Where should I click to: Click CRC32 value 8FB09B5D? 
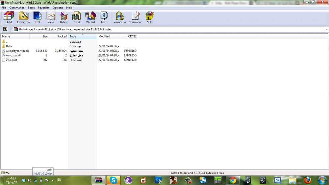[x=130, y=55]
